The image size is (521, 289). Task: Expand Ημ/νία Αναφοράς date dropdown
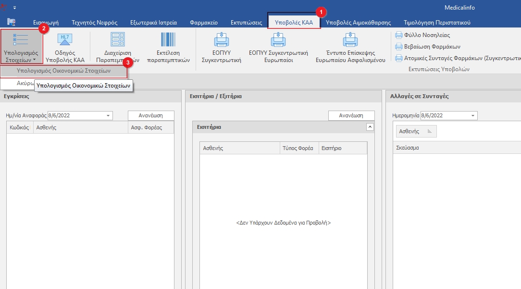tap(108, 116)
